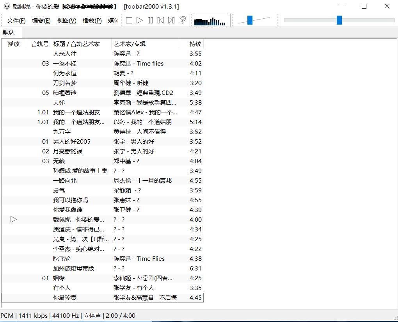
Task: Click the Play icon to start playback
Action: [139, 20]
